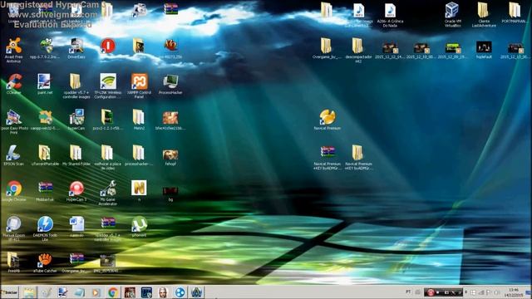Open the bald face icon in taskbar
This screenshot has height=299, width=532.
pyautogui.click(x=163, y=292)
